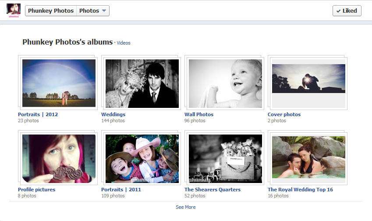Open The Shearers Quarters album thumbnail
This screenshot has width=372, height=221.
coord(225,159)
